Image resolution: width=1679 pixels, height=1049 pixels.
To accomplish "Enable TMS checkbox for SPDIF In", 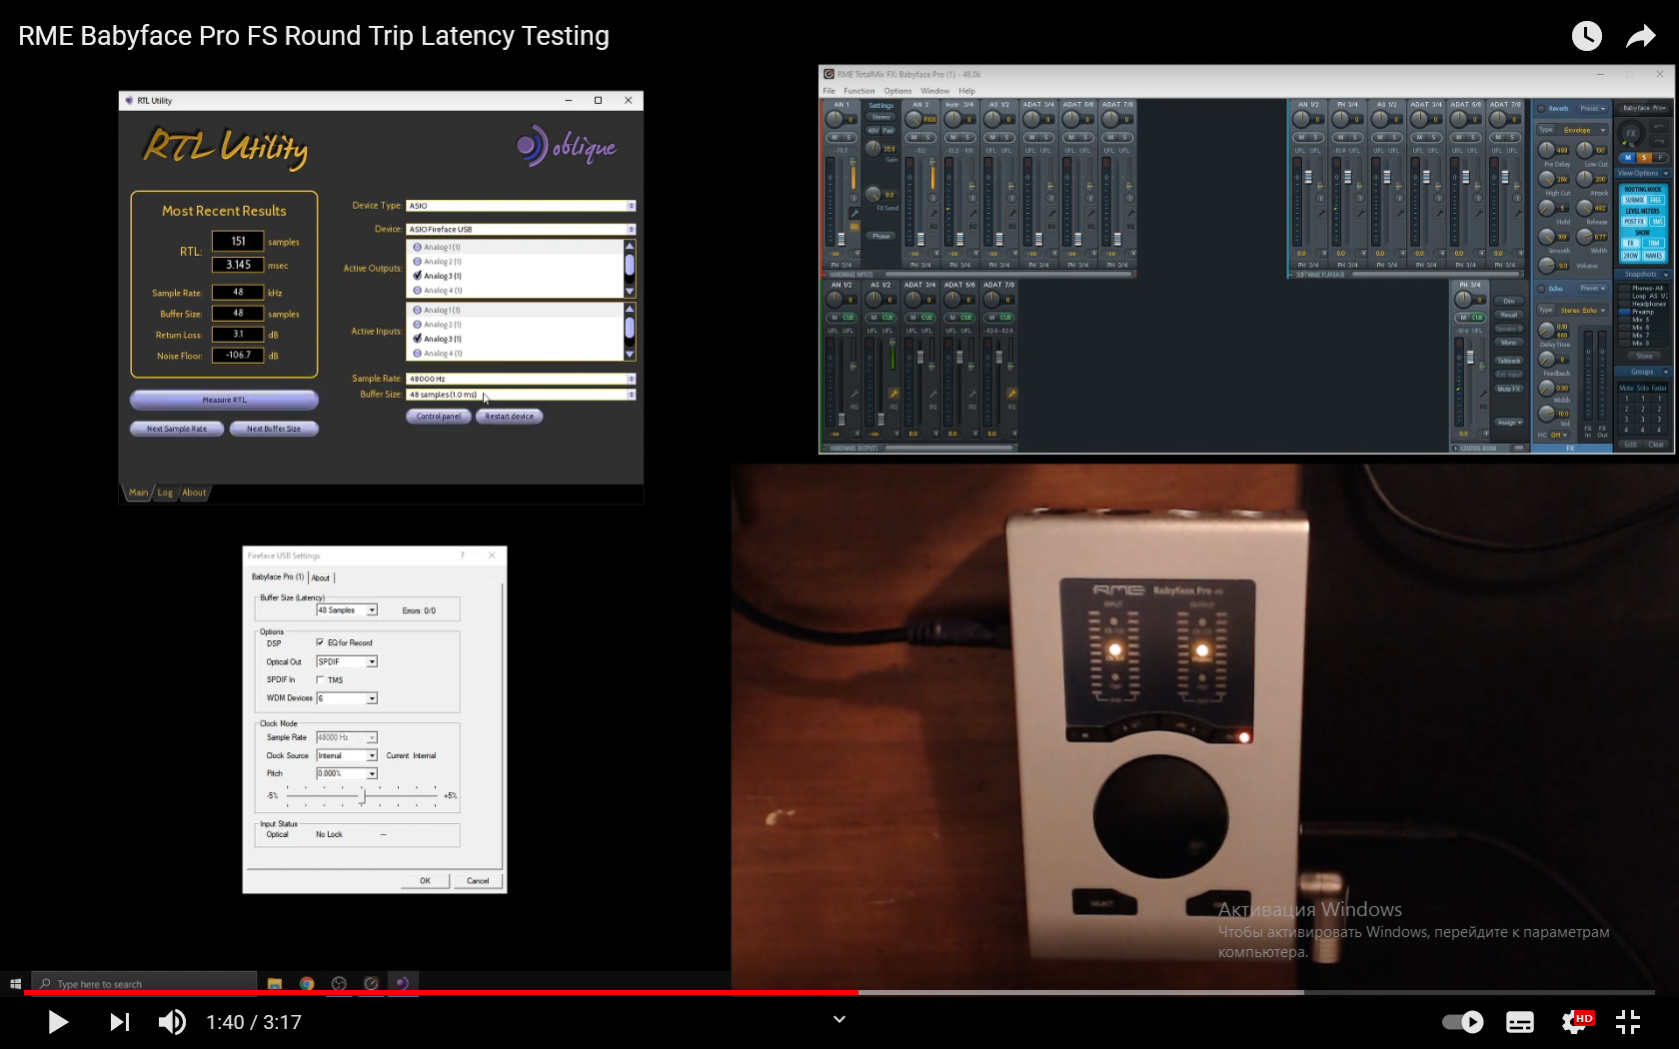I will (320, 679).
